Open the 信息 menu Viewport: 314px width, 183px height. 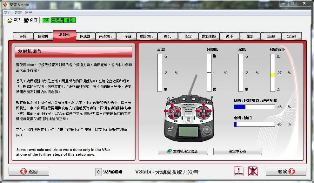point(29,13)
